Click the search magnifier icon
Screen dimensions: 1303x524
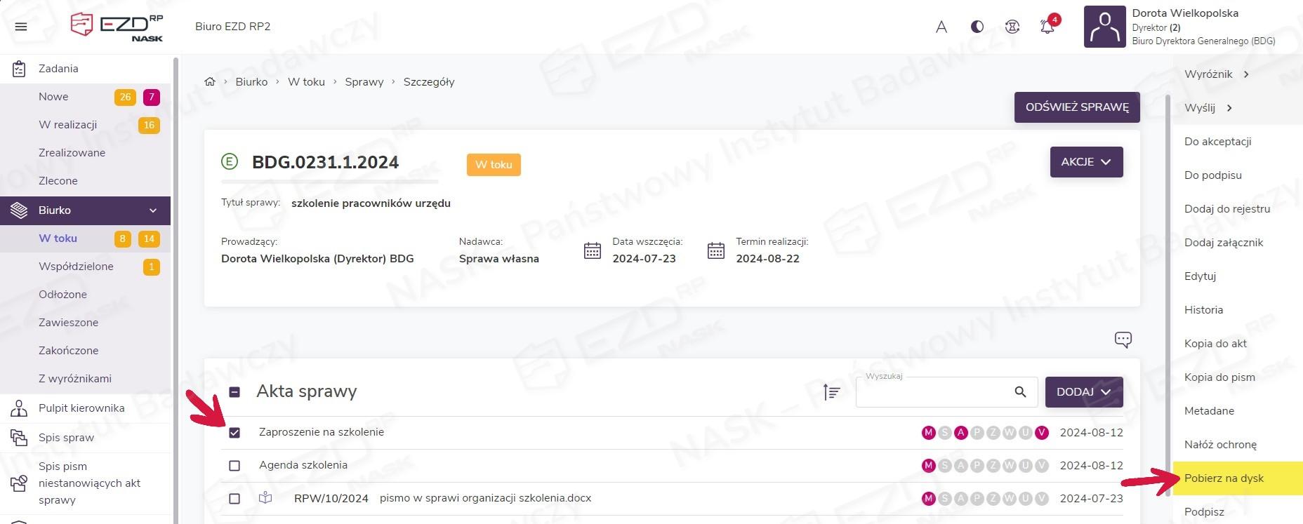(x=1020, y=392)
